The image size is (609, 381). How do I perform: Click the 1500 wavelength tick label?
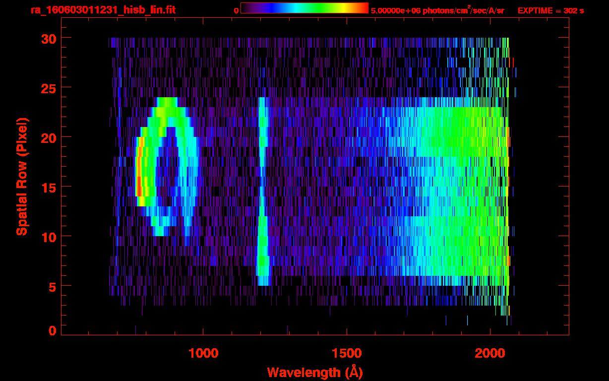[x=347, y=353]
